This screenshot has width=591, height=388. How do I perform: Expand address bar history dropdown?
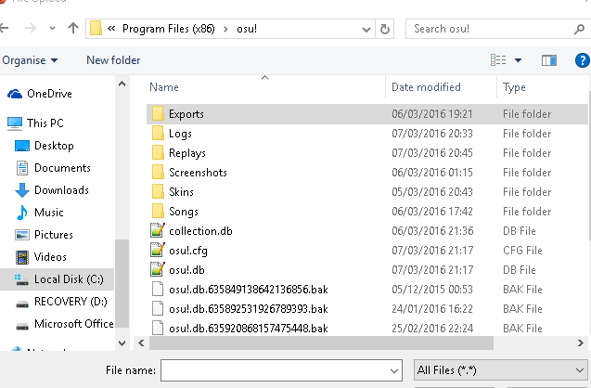(366, 29)
